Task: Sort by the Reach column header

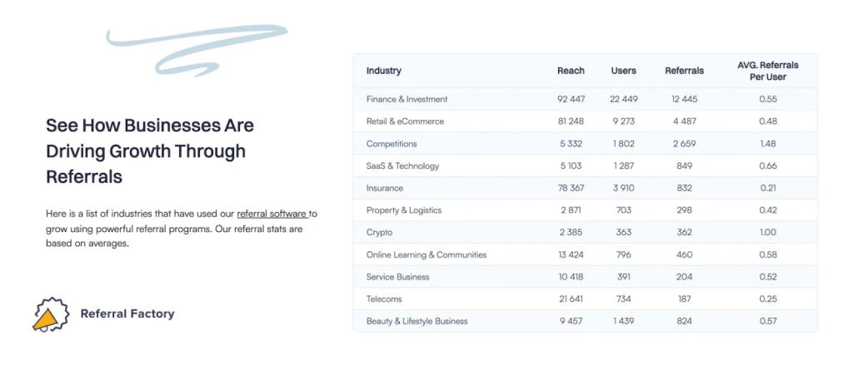Action: pyautogui.click(x=571, y=71)
